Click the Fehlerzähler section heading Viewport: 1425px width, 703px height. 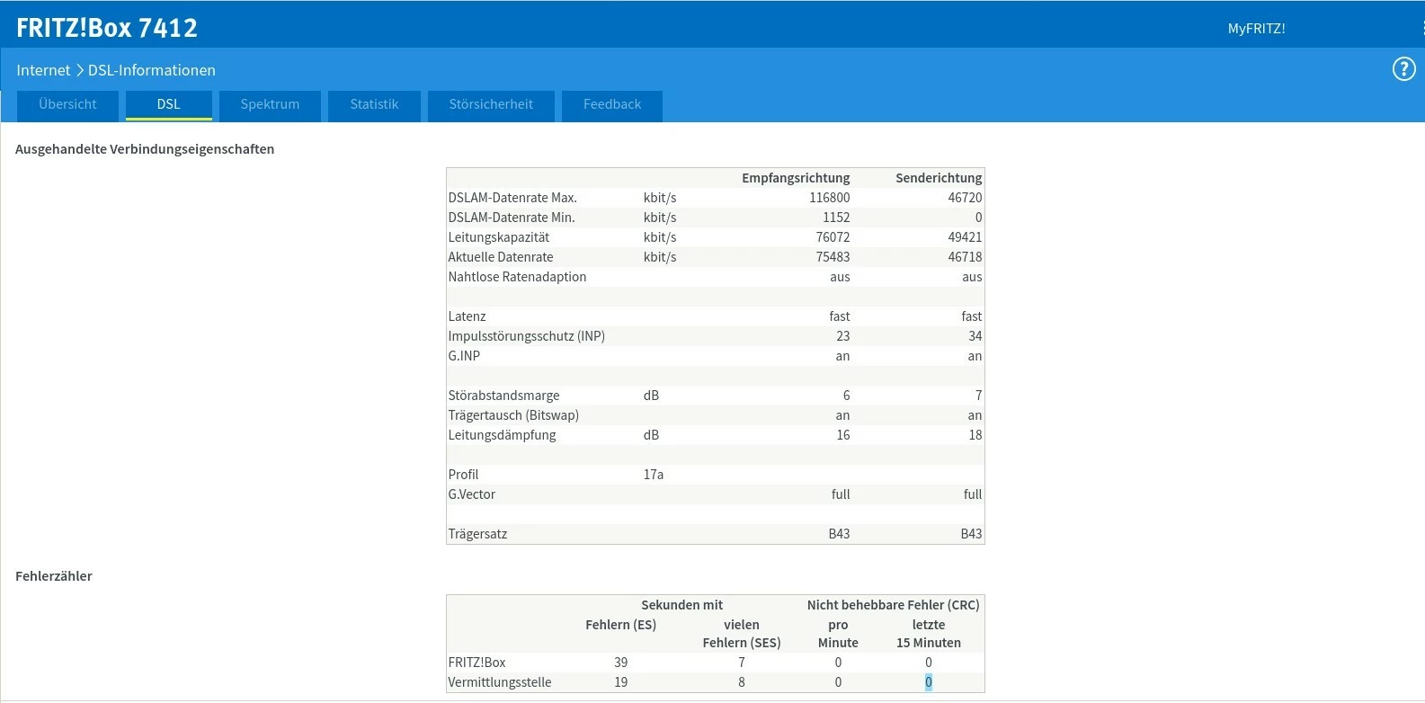click(54, 576)
